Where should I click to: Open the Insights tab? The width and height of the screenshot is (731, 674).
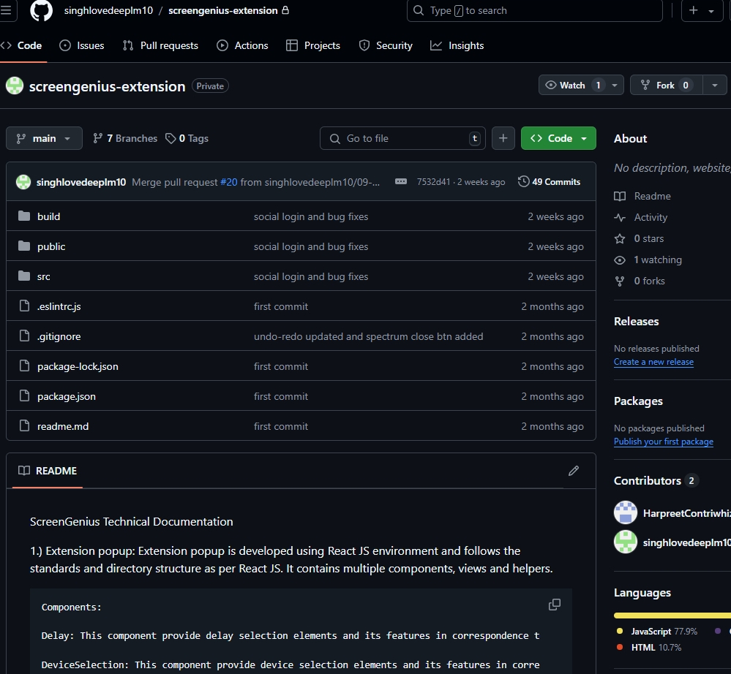[457, 45]
